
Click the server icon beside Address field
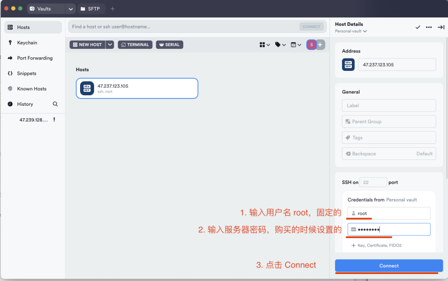coord(348,65)
